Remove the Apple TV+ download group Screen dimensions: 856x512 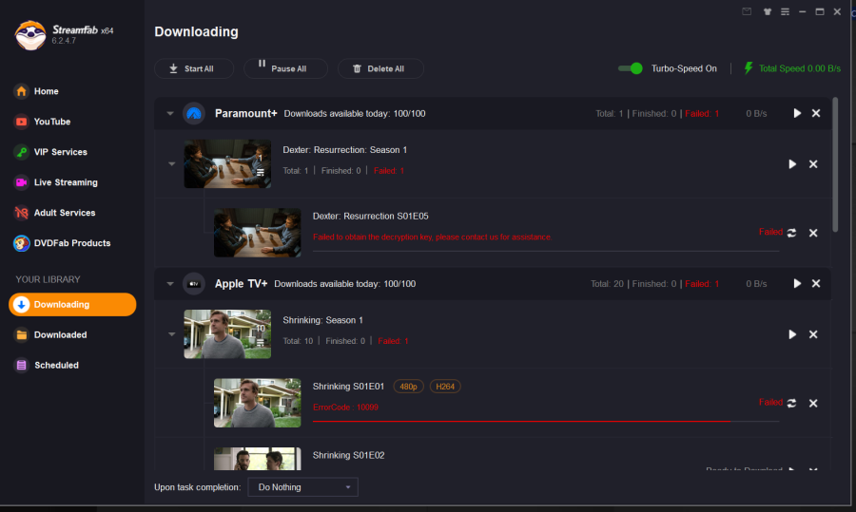815,283
